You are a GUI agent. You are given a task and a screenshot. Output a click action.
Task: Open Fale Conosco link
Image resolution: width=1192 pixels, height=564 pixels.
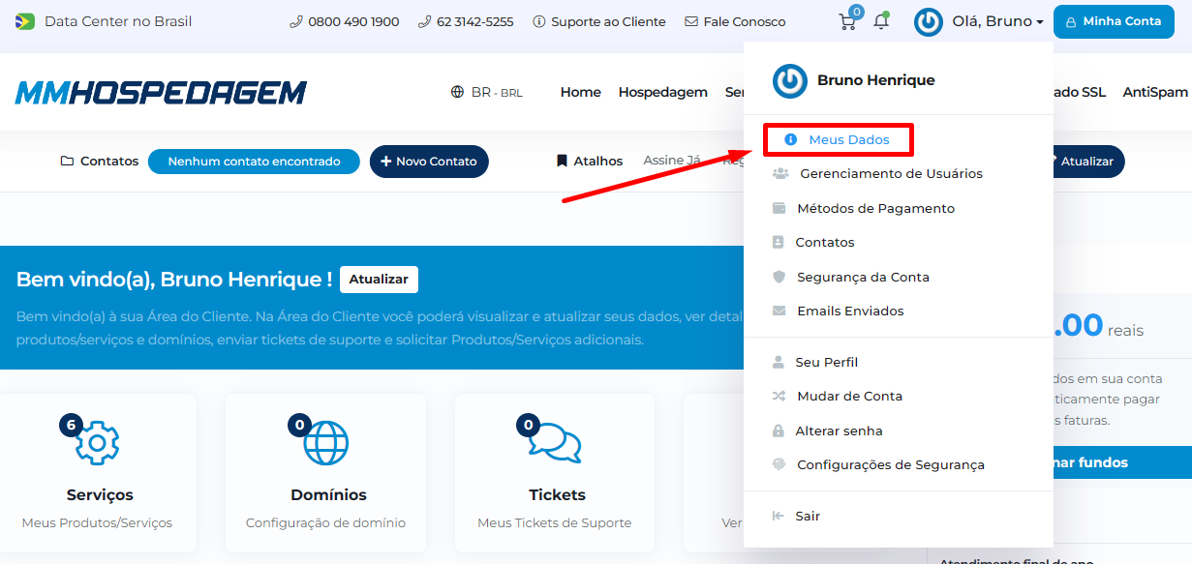[x=735, y=21]
